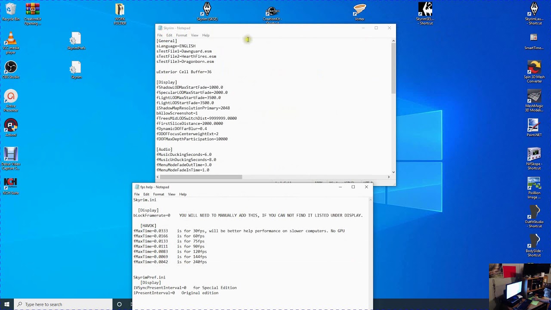Select the WORK FOLDER desktop icon
551x310 pixels.
[120, 14]
